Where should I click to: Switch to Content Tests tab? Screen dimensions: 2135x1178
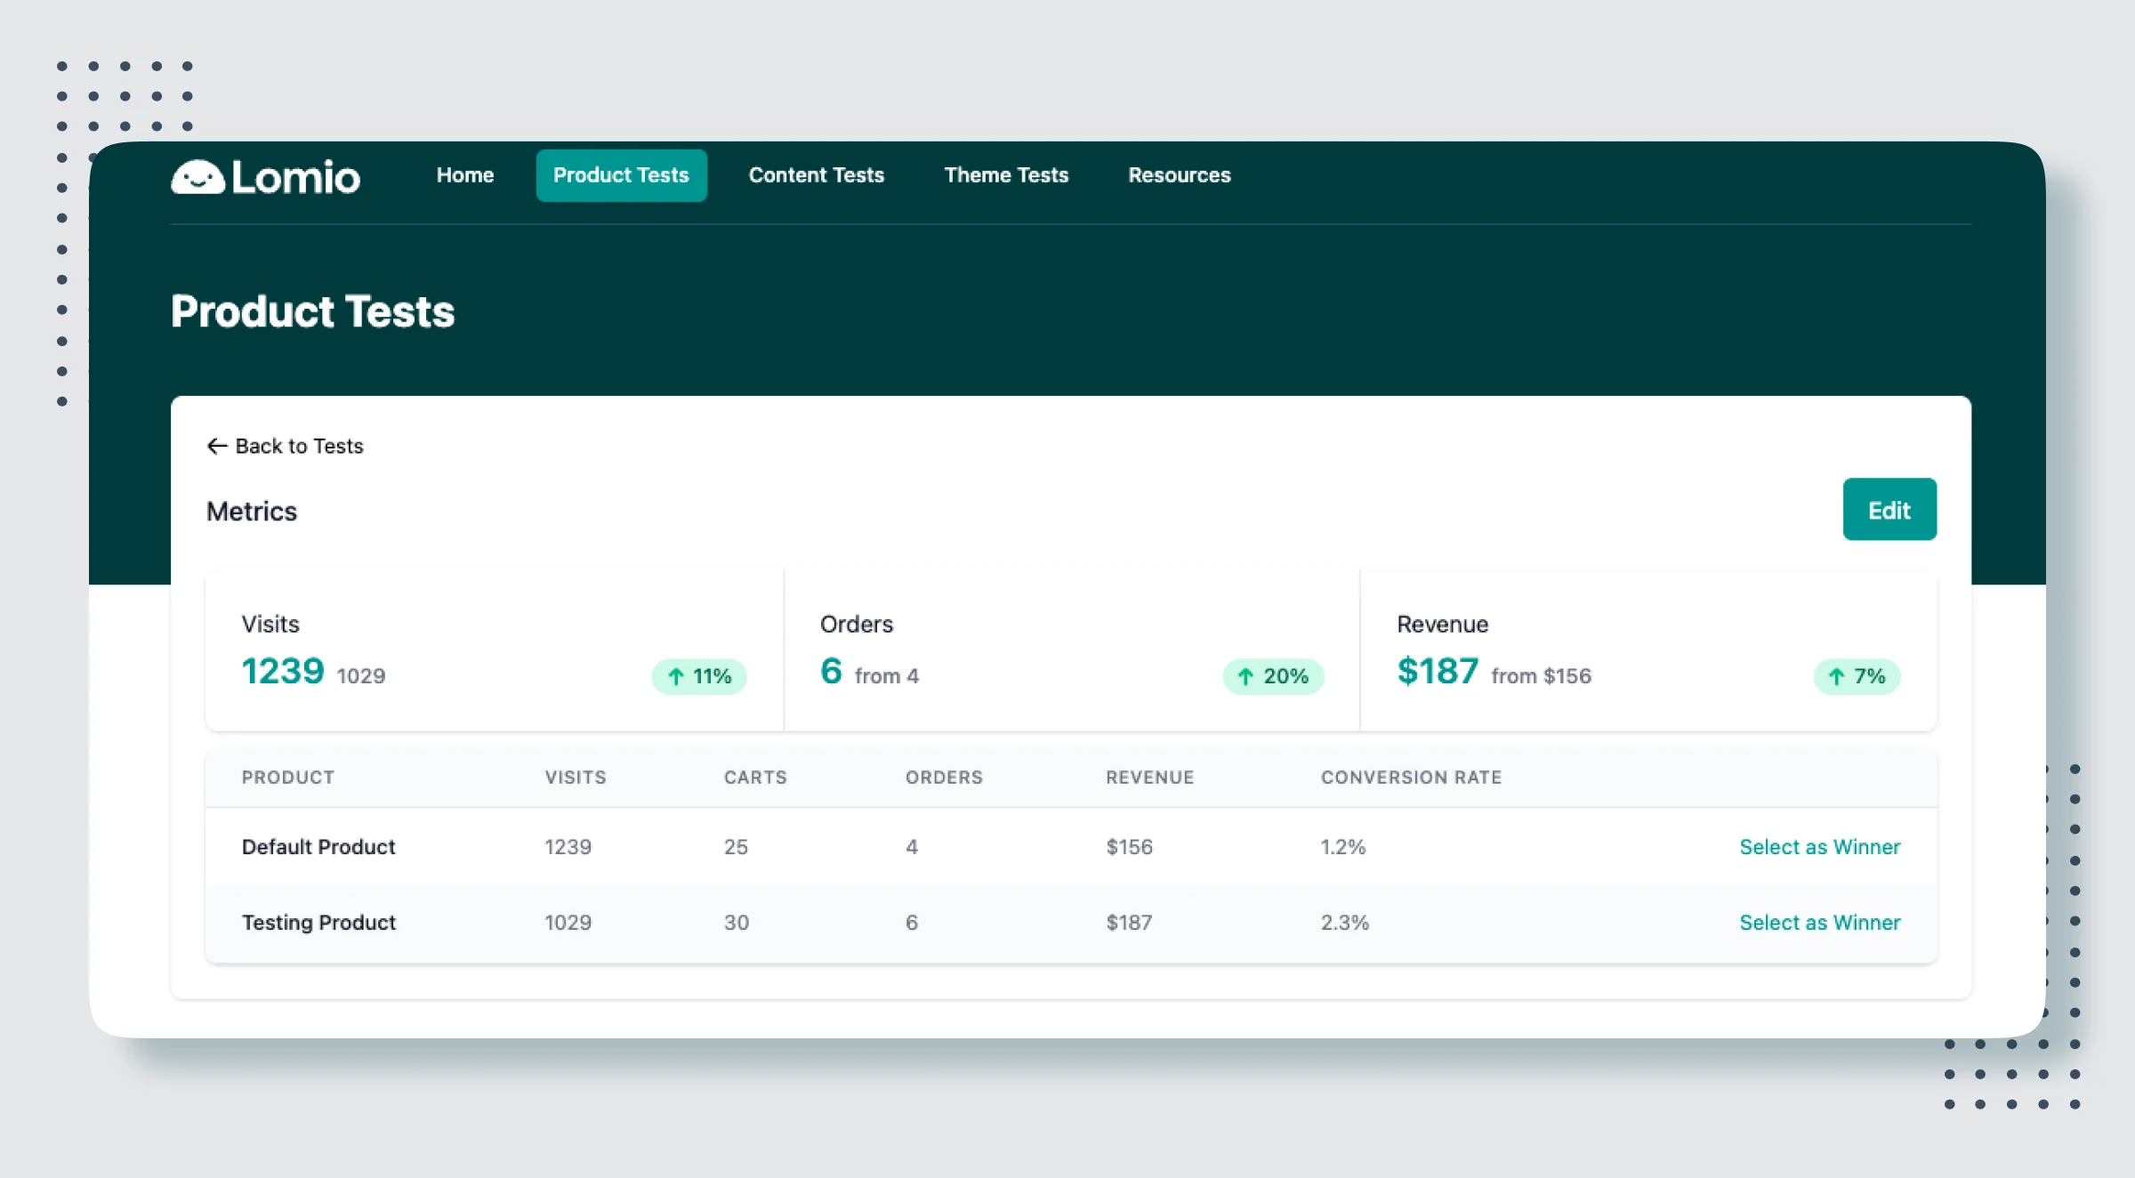tap(816, 175)
